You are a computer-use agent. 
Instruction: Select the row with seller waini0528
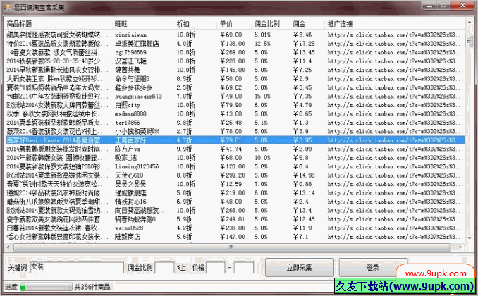(x=234, y=228)
